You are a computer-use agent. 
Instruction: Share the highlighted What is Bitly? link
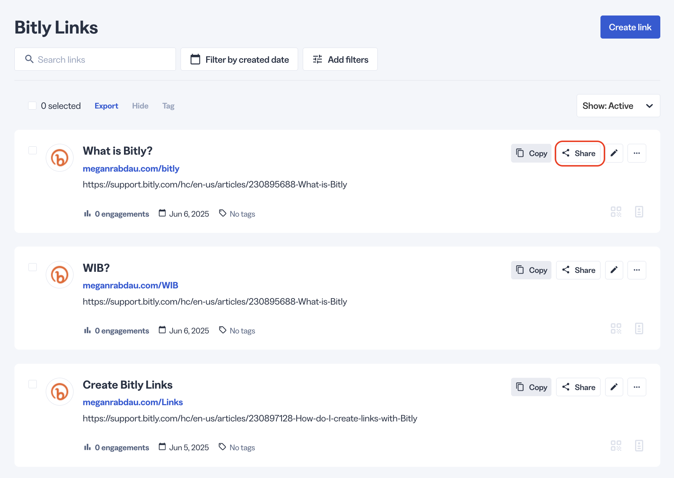coord(579,153)
